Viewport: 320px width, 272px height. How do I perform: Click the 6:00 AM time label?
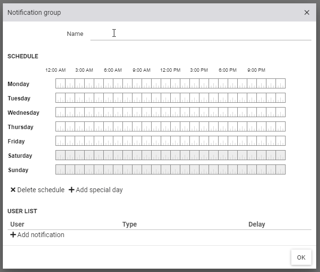pos(113,70)
